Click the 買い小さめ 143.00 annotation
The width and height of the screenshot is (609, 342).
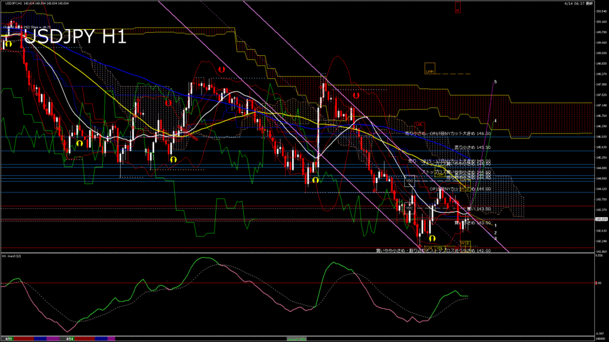coord(473,223)
